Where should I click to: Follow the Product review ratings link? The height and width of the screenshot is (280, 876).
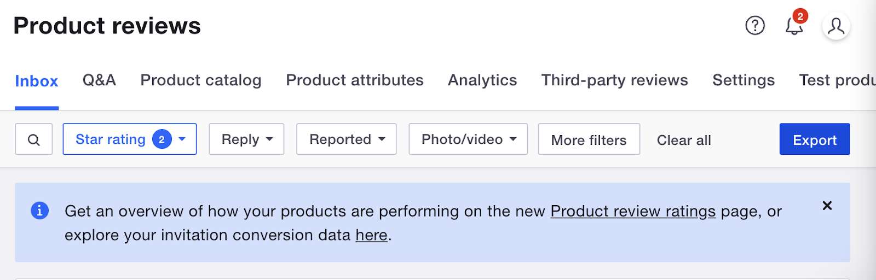point(633,211)
